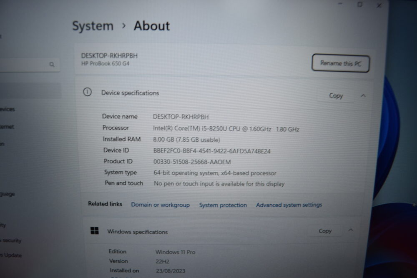Click the HP ProBook 650 G4 model text
Viewport: 417px width, 278px height.
pyautogui.click(x=106, y=64)
